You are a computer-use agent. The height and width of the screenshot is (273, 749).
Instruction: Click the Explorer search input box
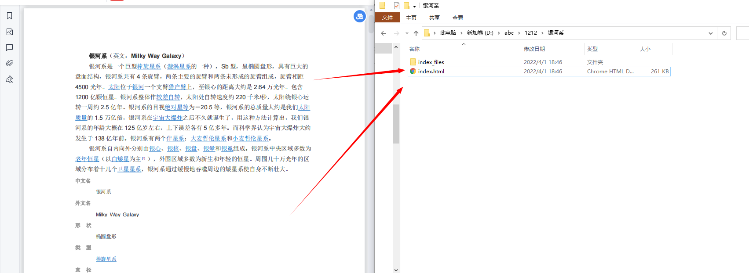tap(742, 33)
